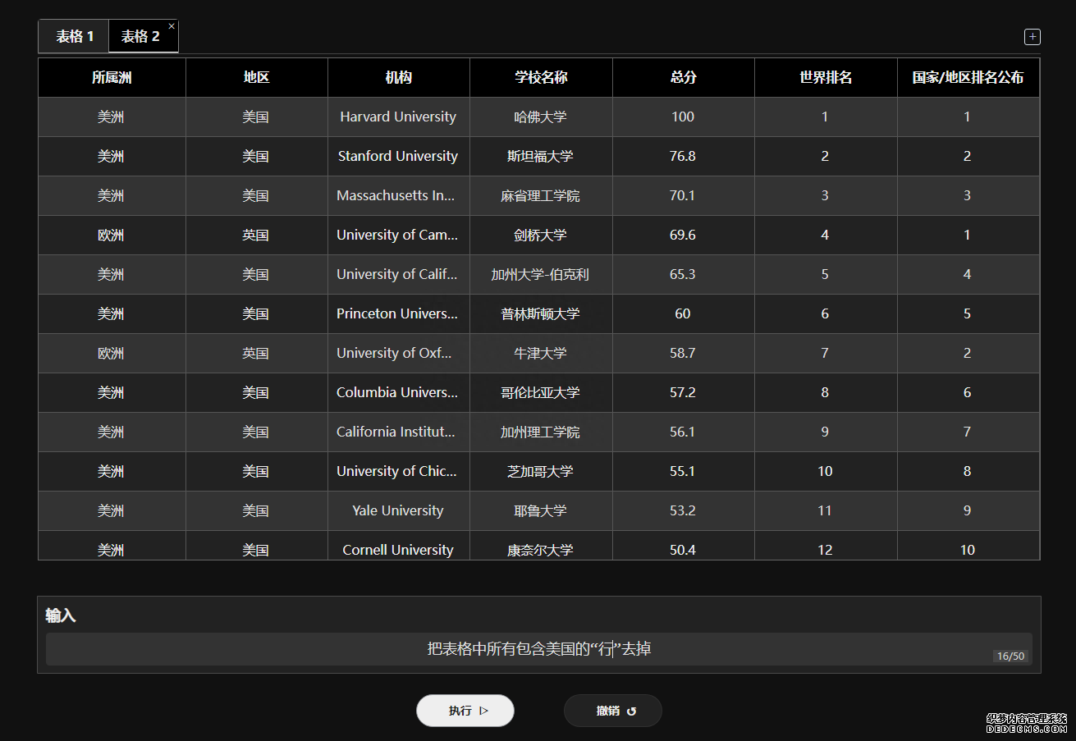Viewport: 1076px width, 741px height.
Task: Click the score 69.6 cell
Action: click(684, 236)
